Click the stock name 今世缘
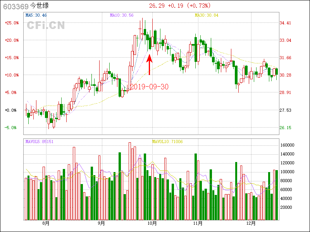This screenshot has height=232, width=310. (x=40, y=6)
